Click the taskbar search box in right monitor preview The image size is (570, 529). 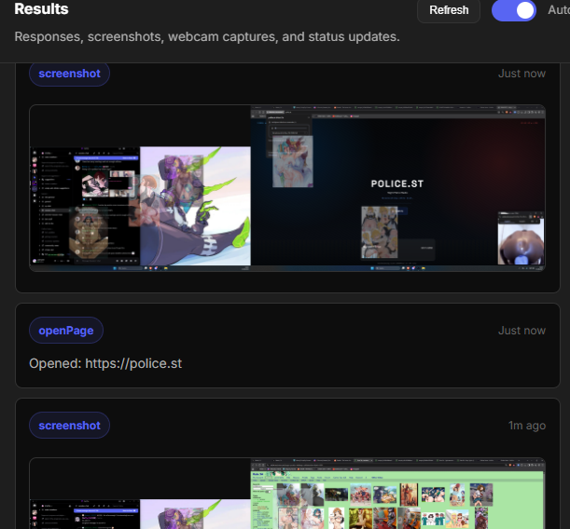click(387, 268)
